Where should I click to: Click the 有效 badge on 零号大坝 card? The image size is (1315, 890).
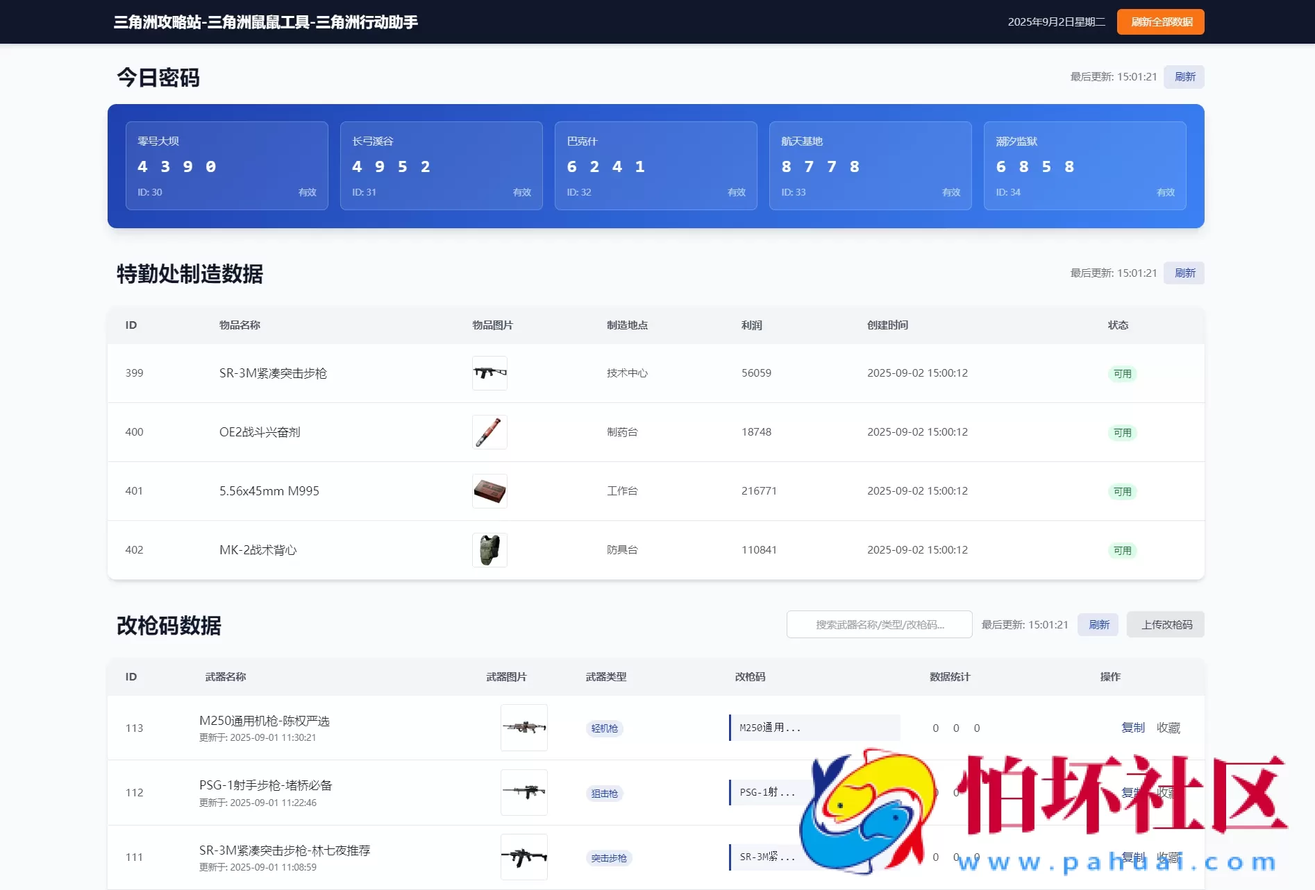tap(307, 192)
